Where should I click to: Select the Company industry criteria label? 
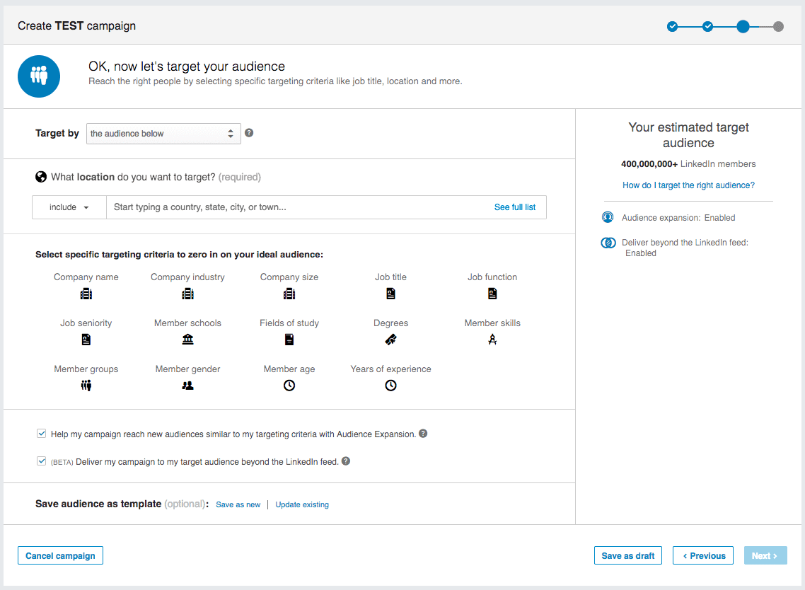(x=188, y=277)
